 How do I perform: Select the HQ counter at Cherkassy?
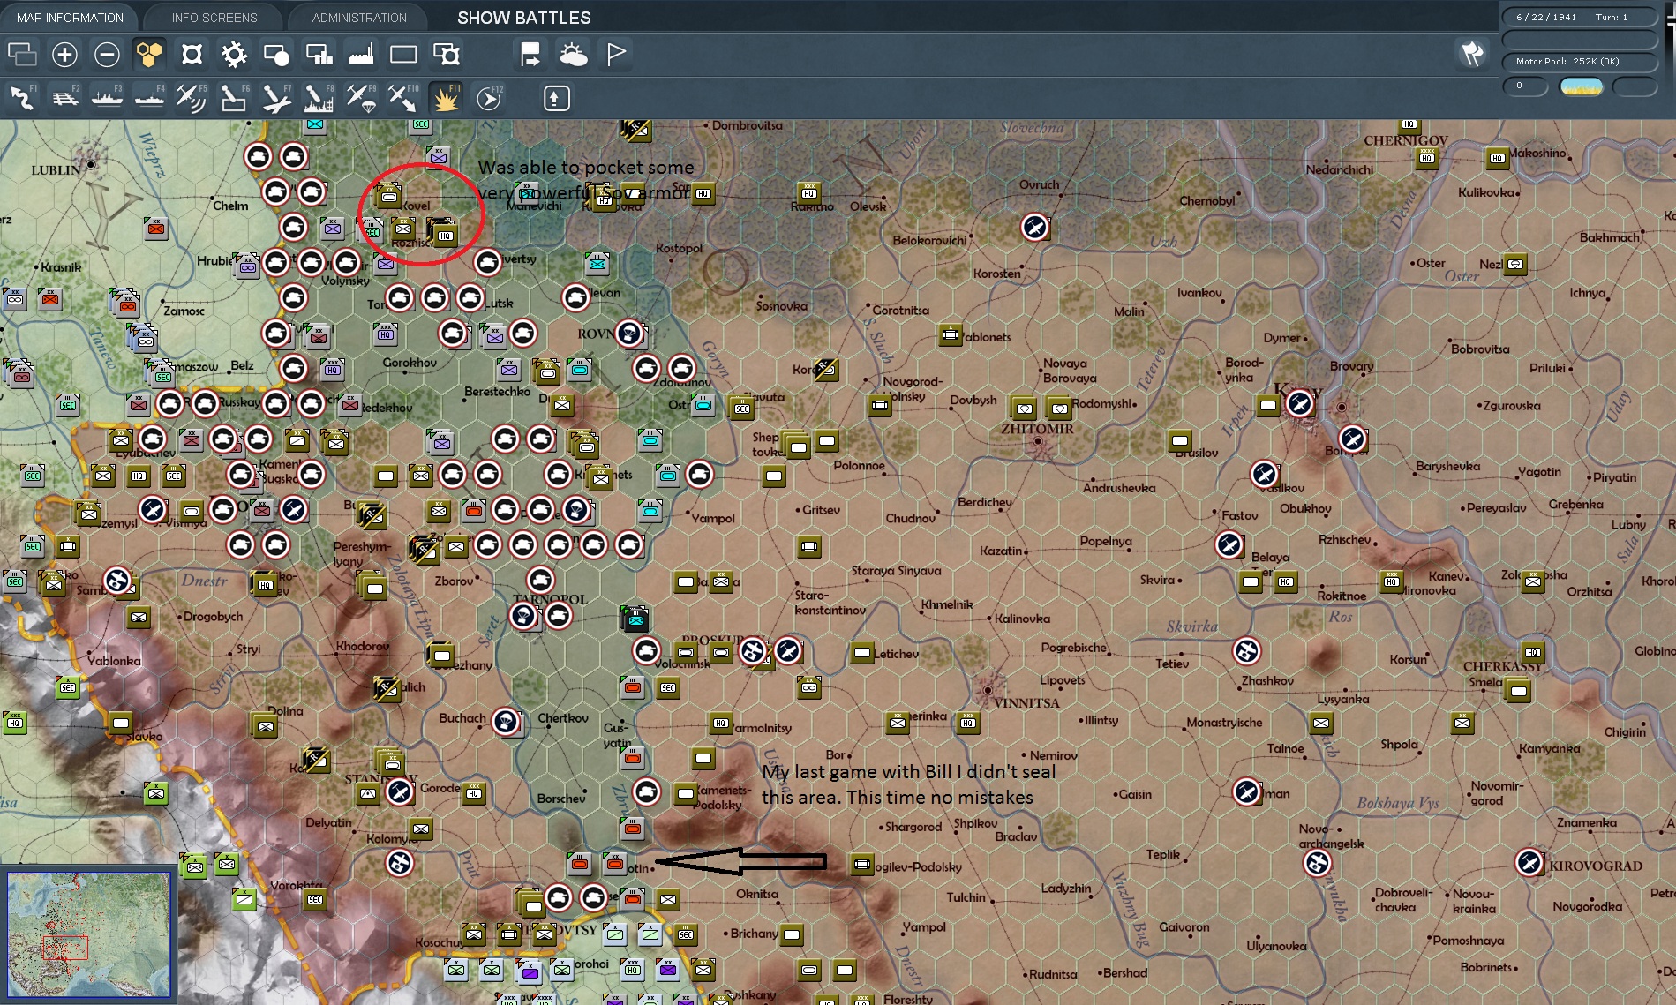click(1533, 652)
